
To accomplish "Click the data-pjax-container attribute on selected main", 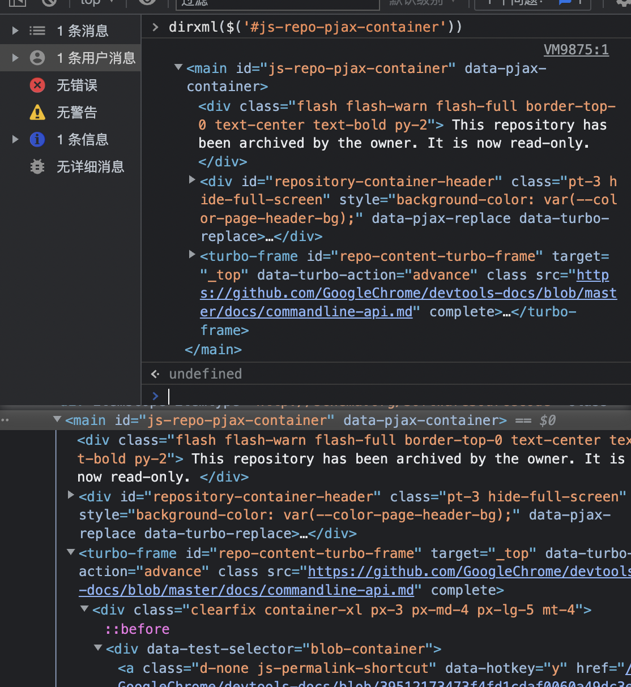I will (x=421, y=420).
